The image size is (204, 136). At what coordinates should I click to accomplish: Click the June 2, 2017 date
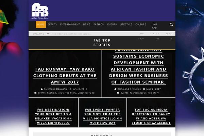pos(153,89)
